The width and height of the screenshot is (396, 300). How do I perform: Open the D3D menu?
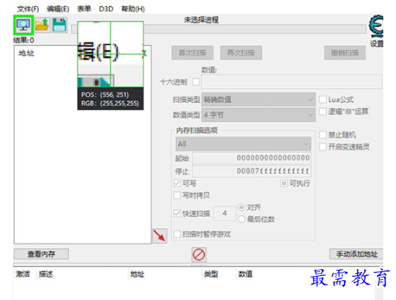(x=106, y=9)
